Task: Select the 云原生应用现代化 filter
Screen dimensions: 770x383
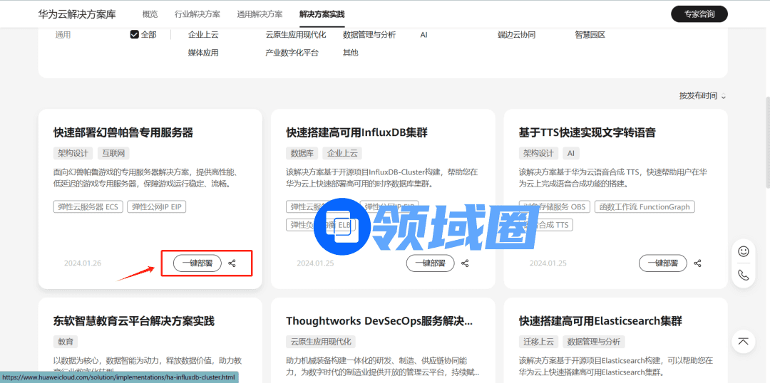Action: pyautogui.click(x=296, y=34)
